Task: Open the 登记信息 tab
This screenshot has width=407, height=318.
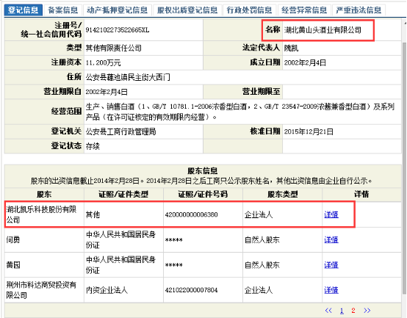Action: (x=23, y=10)
